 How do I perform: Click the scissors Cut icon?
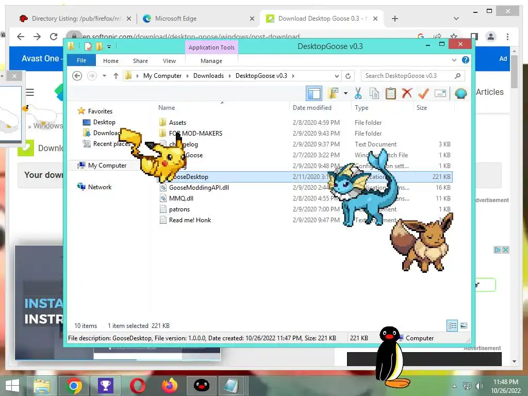click(x=358, y=93)
